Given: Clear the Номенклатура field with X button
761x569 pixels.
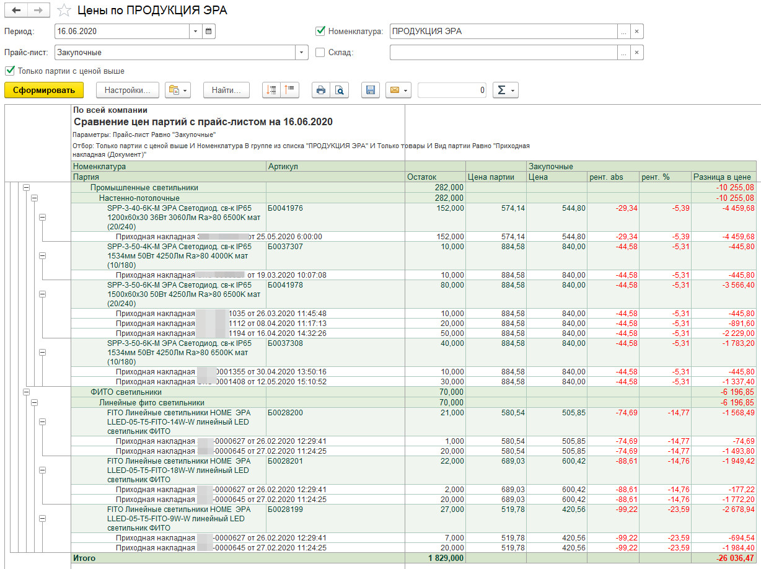Looking at the screenshot, I should point(636,32).
